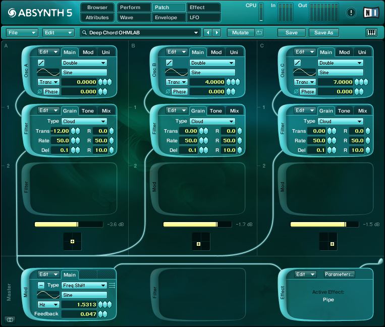Click Osc B sine waveform preview
The image size is (385, 327).
[176, 73]
